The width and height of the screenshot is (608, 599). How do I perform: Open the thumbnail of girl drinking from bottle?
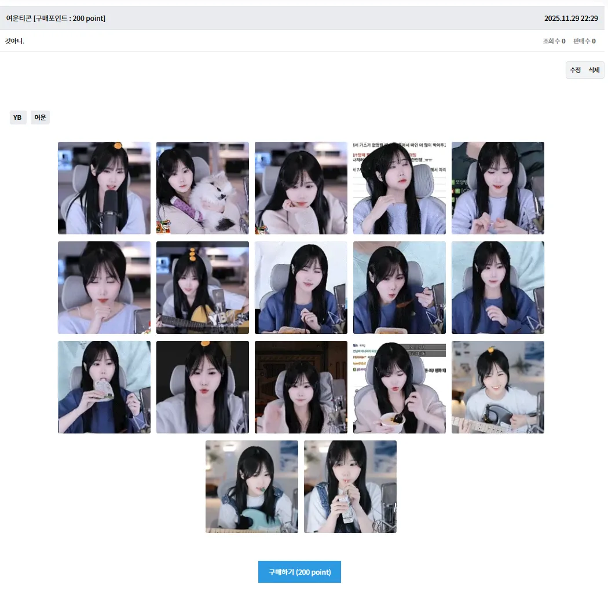[350, 486]
